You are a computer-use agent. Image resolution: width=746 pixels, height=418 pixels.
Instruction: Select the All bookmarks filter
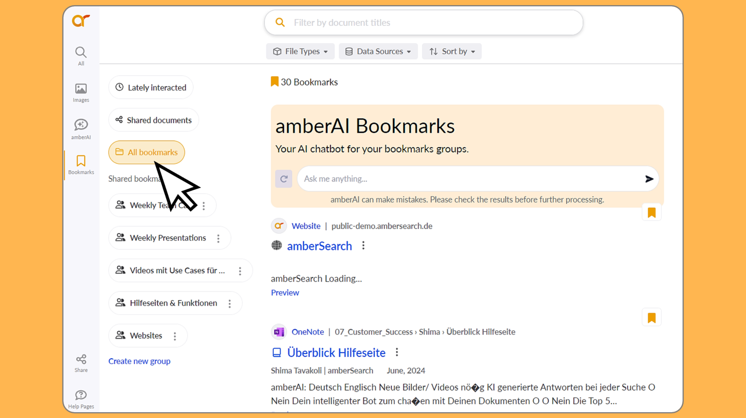click(x=146, y=152)
